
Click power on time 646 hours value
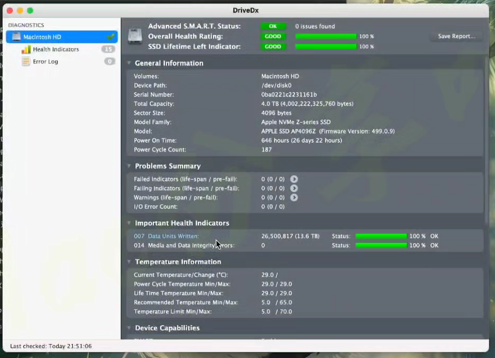pos(302,140)
